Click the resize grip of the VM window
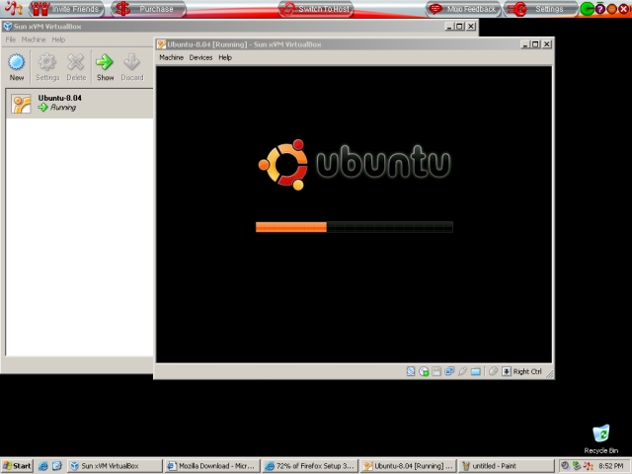Viewport: 632px width, 474px height. pos(549,374)
